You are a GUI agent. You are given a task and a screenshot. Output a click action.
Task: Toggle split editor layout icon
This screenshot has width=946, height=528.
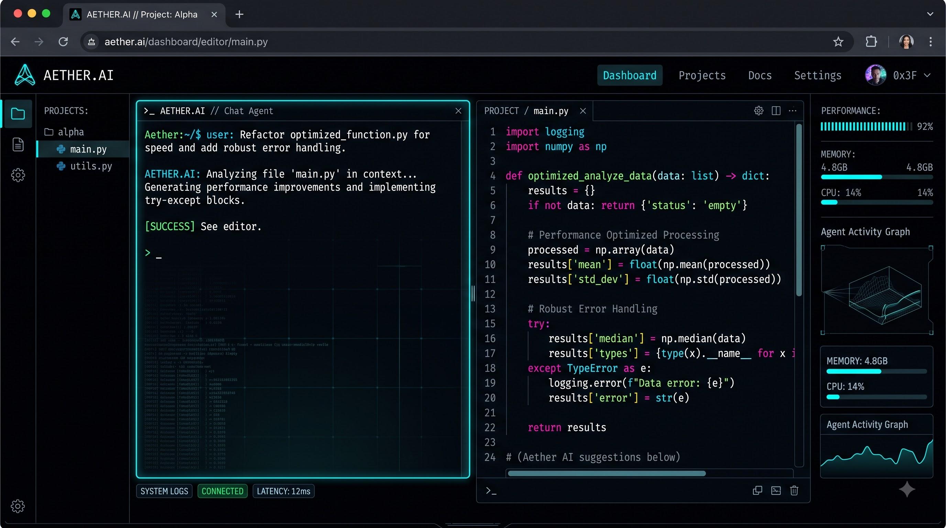(x=776, y=111)
